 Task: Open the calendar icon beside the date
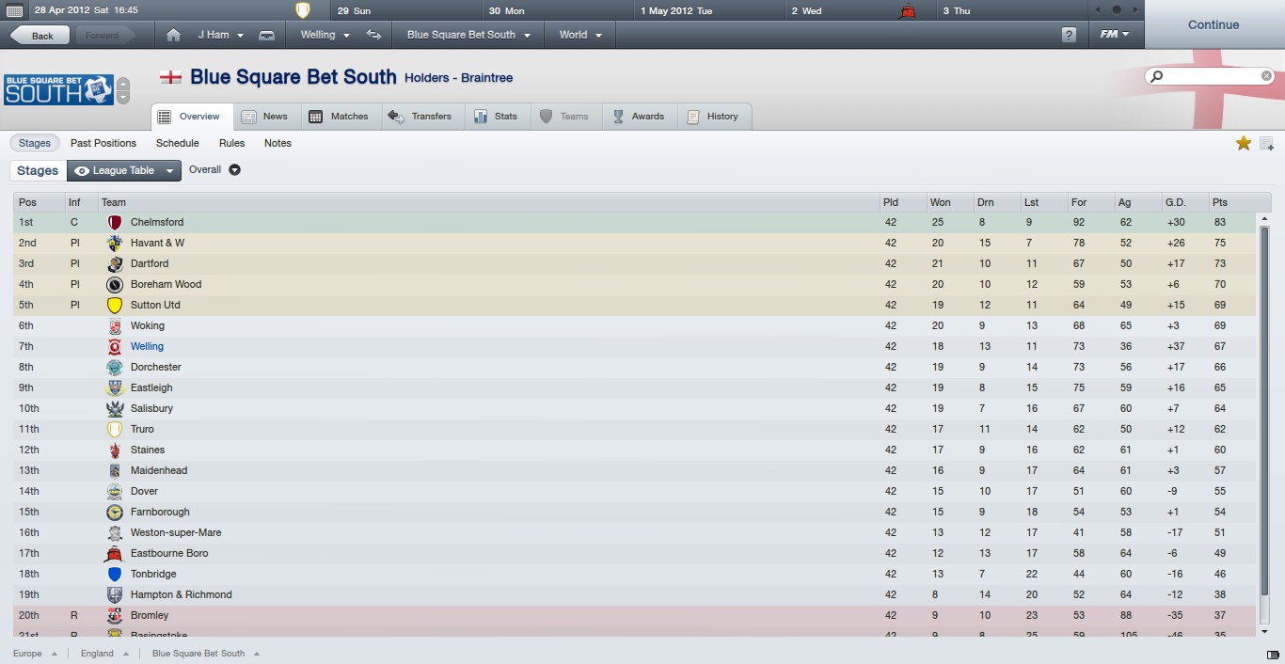point(14,10)
